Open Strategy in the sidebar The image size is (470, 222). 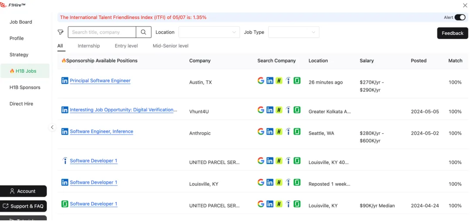pyautogui.click(x=19, y=54)
